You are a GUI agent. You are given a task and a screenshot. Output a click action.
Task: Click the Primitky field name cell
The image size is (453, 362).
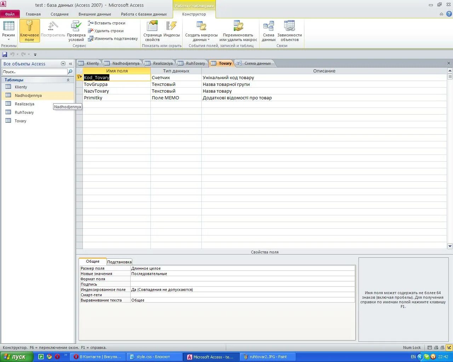tap(116, 98)
